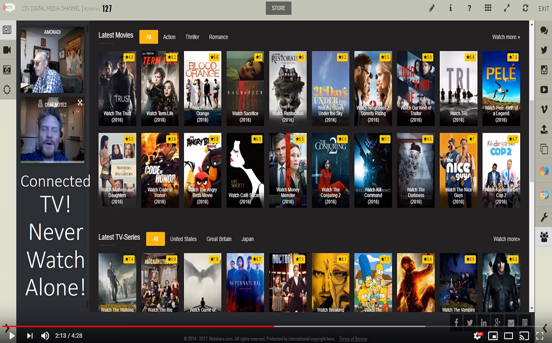The height and width of the screenshot is (343, 552).
Task: Open YouTube video settings gear
Action: tap(477, 336)
